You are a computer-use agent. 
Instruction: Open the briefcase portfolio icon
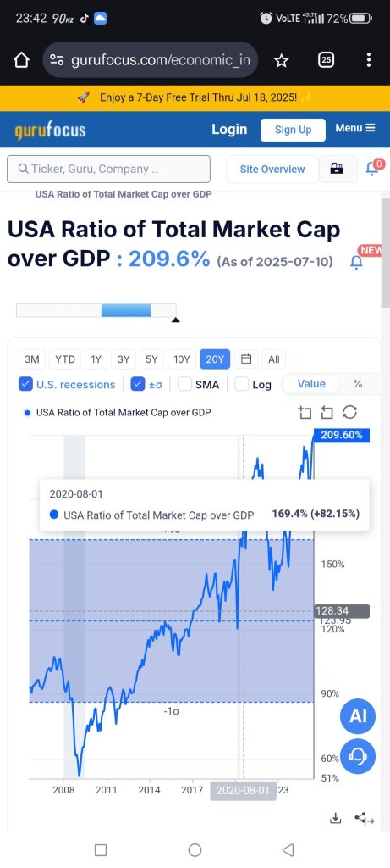[338, 169]
